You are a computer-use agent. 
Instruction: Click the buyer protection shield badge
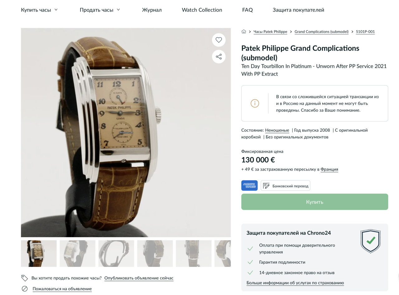(371, 241)
